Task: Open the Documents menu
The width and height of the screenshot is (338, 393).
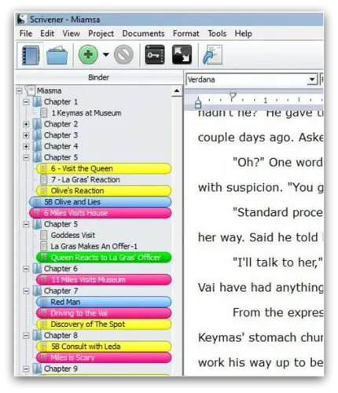Action: (143, 34)
